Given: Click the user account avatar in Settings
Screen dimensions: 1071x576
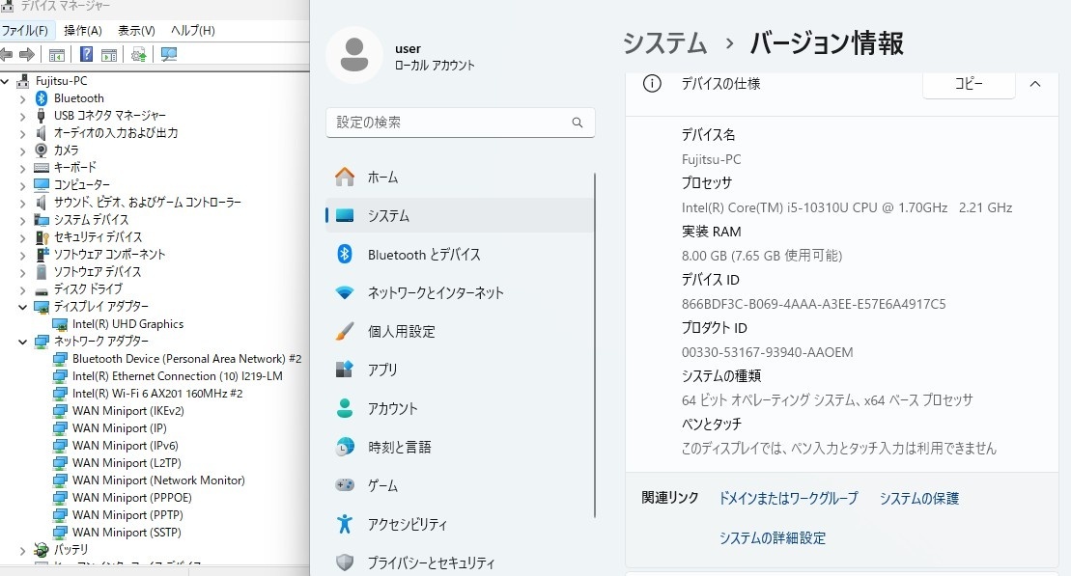Looking at the screenshot, I should (353, 55).
